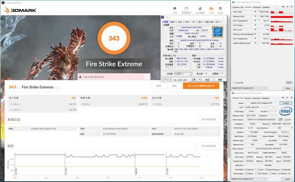Click the Lookup button next to the GPU name
Image resolution: width=295 pixels, height=182 pixels.
click(286, 103)
